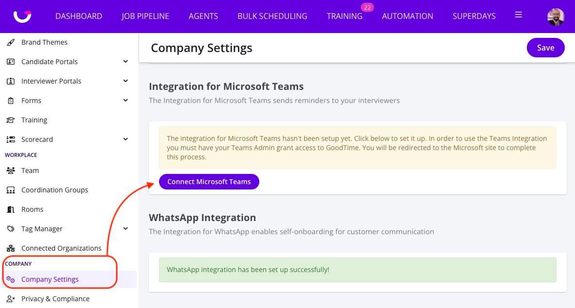Open Interviewer Portals in sidebar
The image size is (575, 308).
pyautogui.click(x=52, y=81)
